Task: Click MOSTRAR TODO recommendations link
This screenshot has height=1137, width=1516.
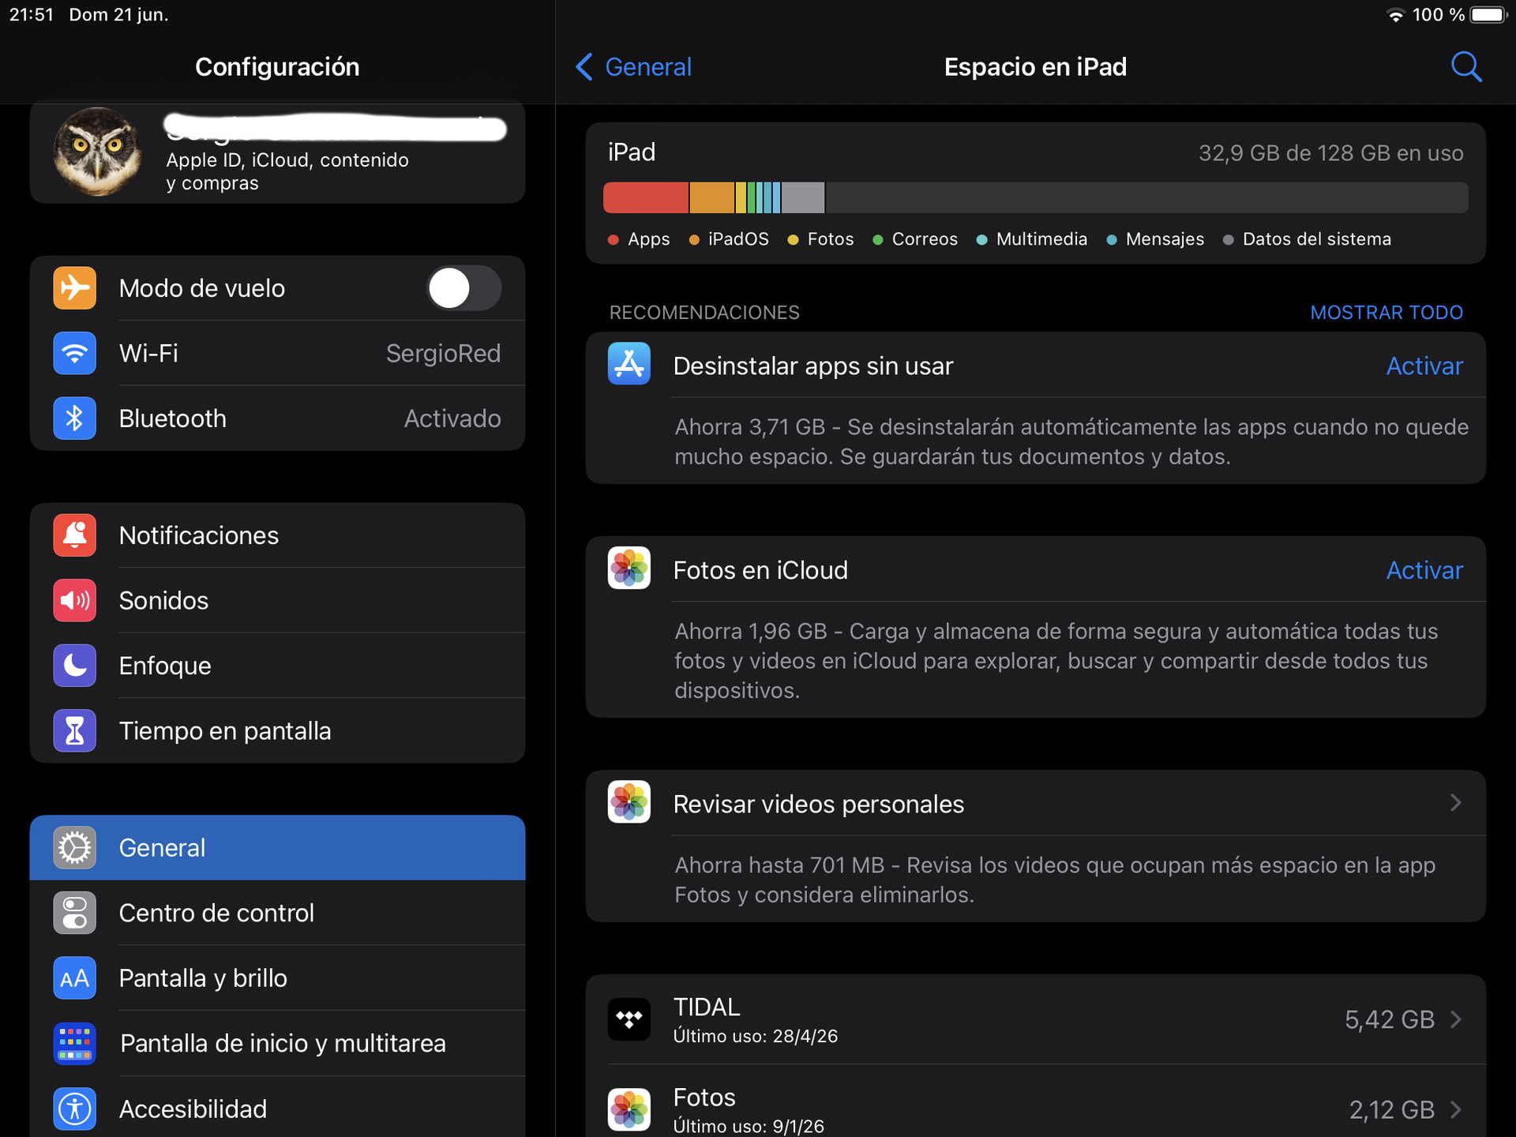Action: click(1387, 313)
